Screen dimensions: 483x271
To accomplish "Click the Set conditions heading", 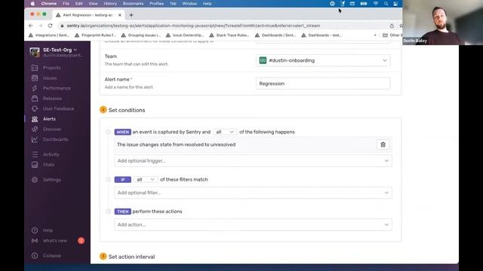I will [x=127, y=110].
